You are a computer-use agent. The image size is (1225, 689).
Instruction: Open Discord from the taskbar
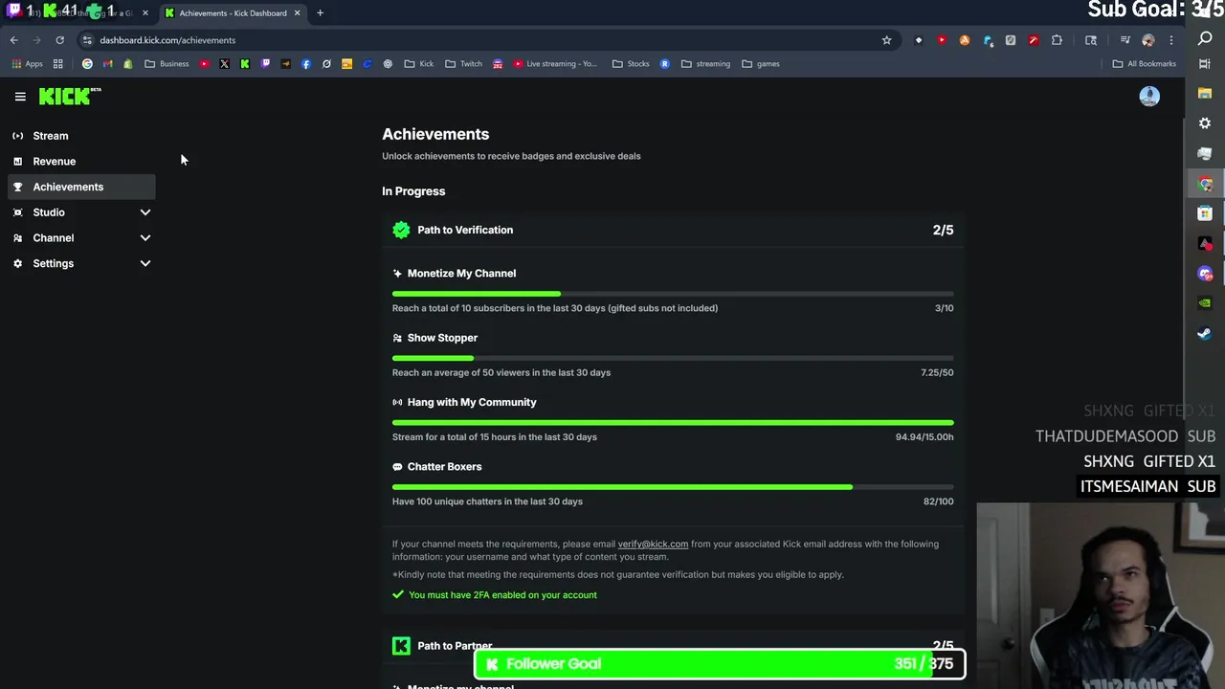(1205, 274)
